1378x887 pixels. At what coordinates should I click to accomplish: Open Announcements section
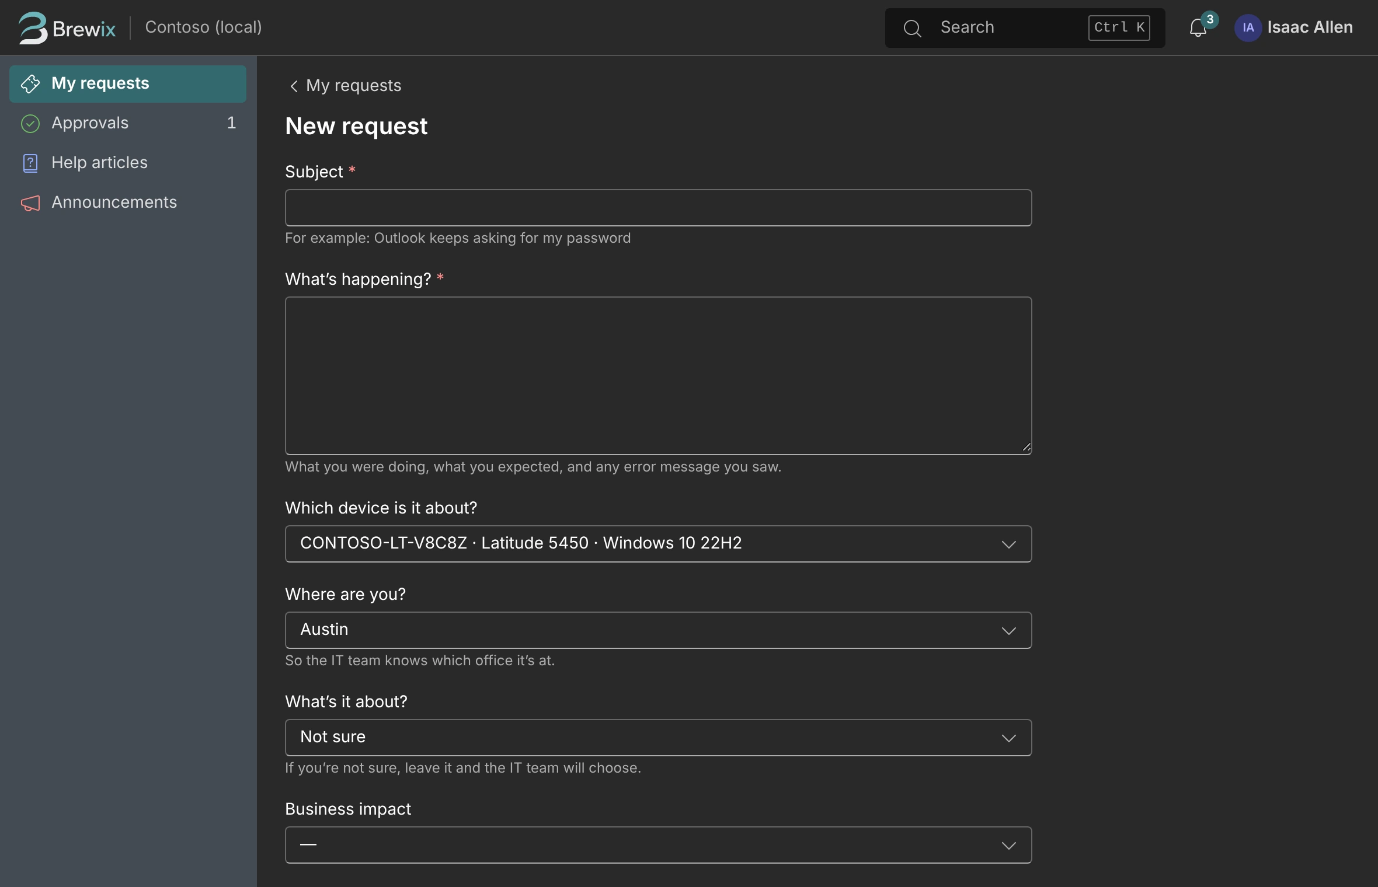[128, 202]
